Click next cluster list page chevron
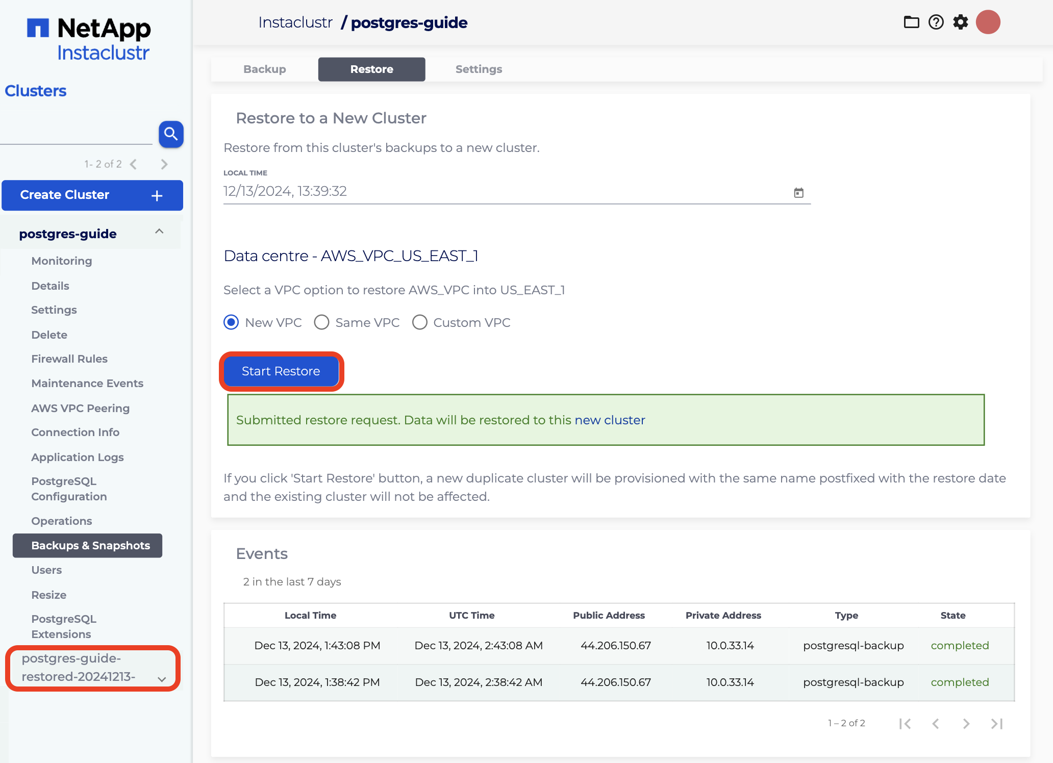The height and width of the screenshot is (763, 1053). (164, 164)
